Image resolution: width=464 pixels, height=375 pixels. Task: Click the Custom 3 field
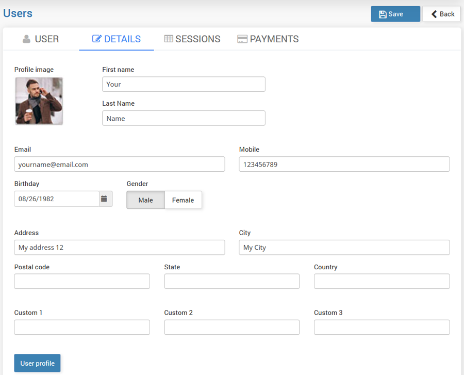coord(382,327)
